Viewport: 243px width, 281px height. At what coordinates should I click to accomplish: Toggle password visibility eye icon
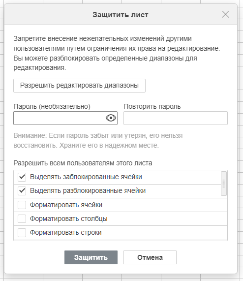point(111,118)
